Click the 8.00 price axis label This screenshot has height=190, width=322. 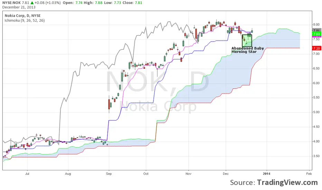click(316, 25)
